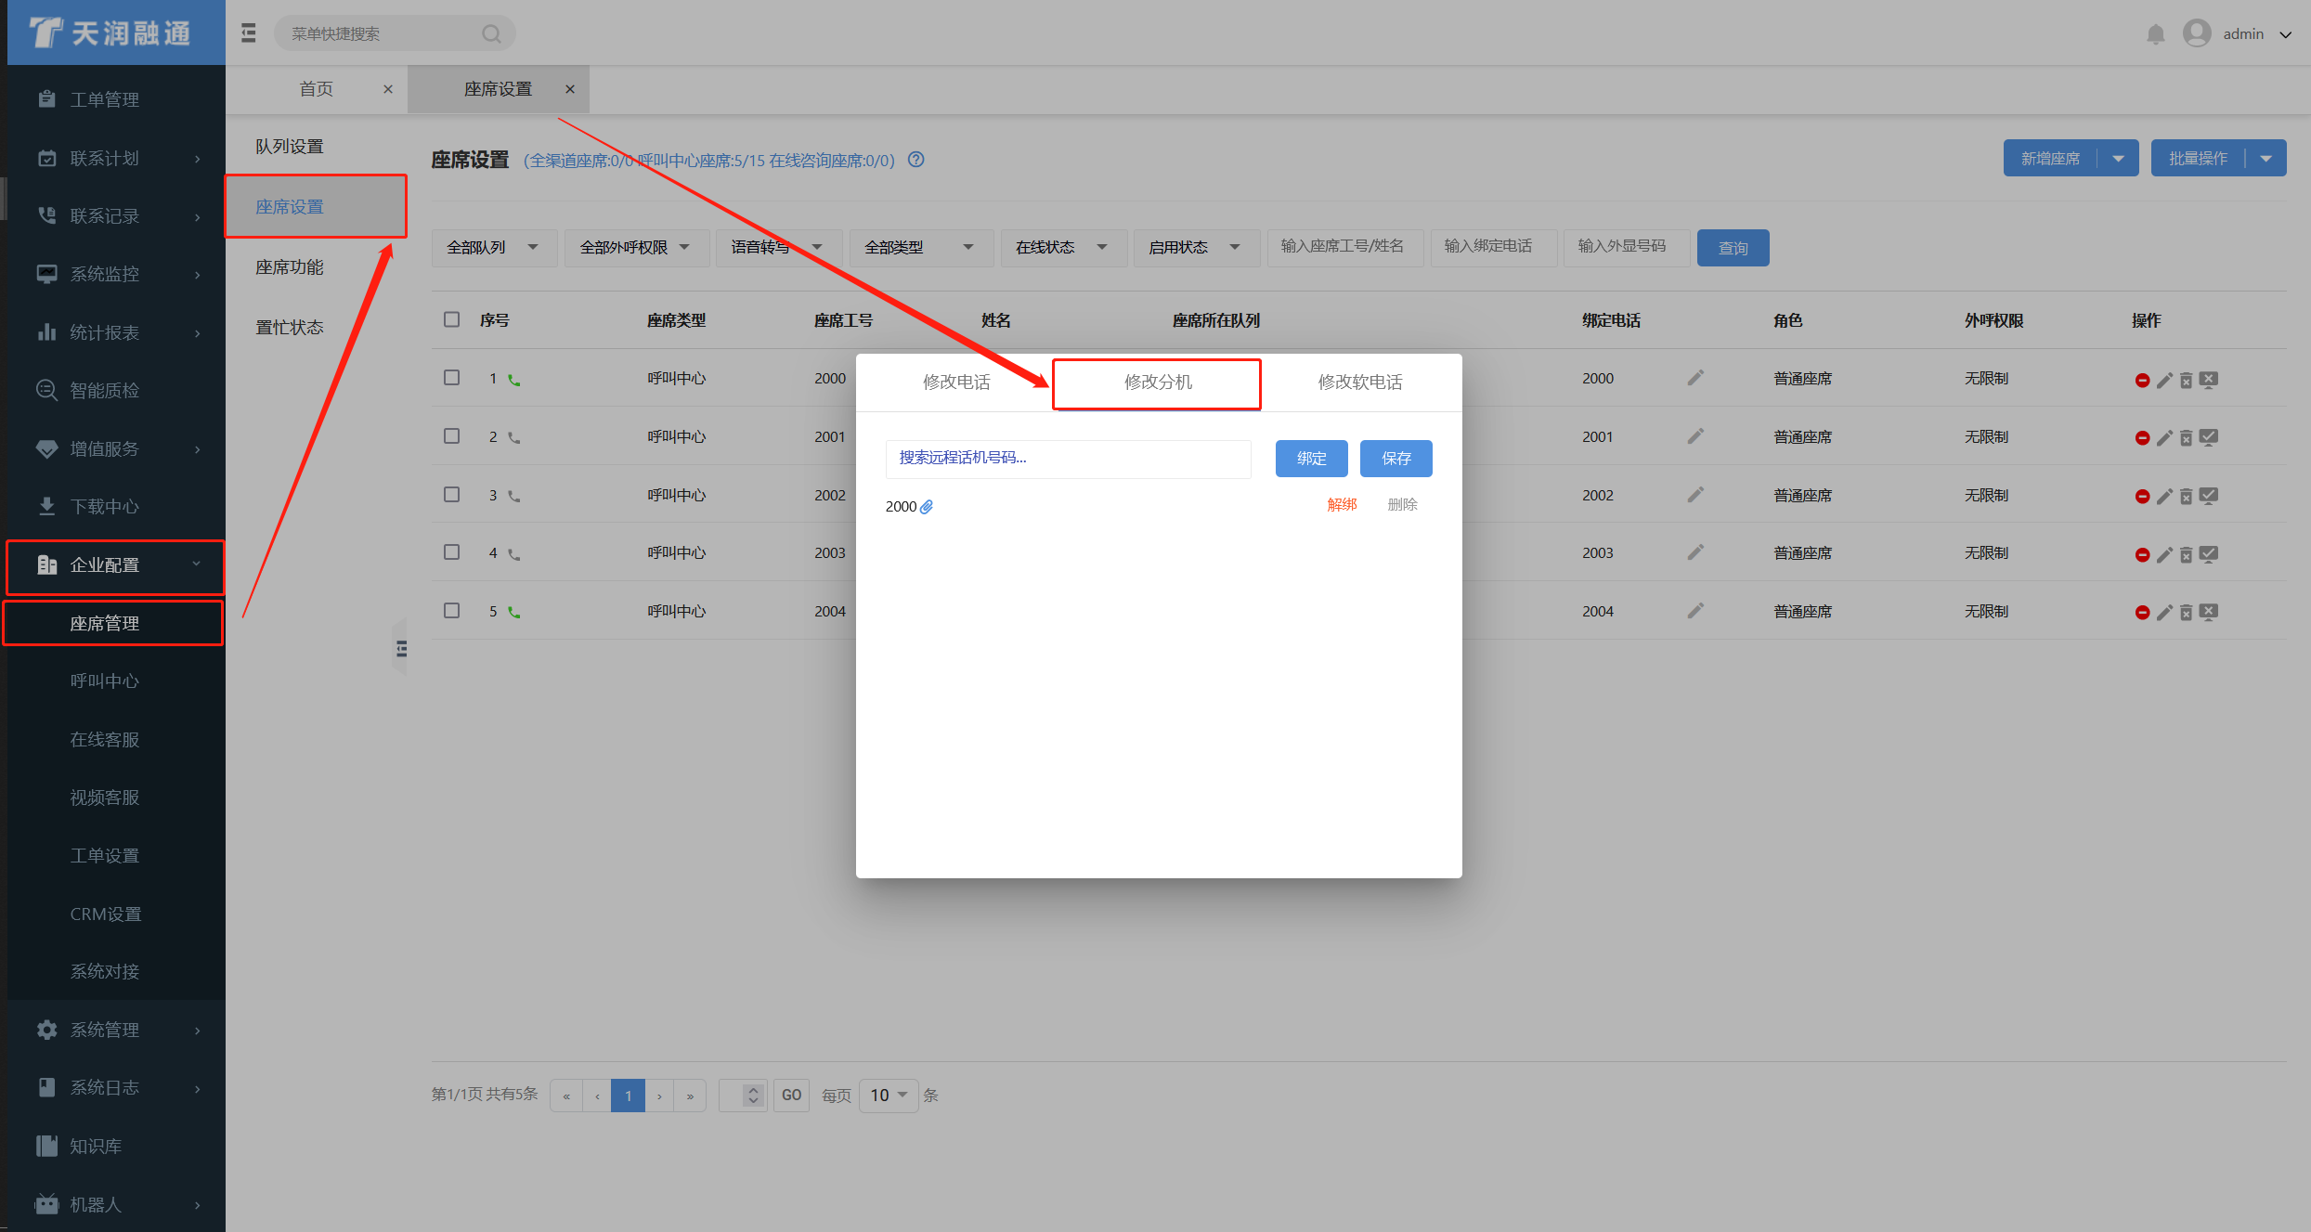Check the checkbox for row 3
The height and width of the screenshot is (1232, 2311).
click(452, 495)
